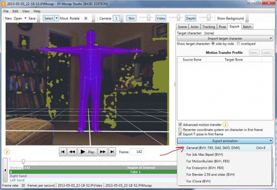Open the Export animation dropdown
This screenshot has width=277, height=190.
click(x=225, y=141)
